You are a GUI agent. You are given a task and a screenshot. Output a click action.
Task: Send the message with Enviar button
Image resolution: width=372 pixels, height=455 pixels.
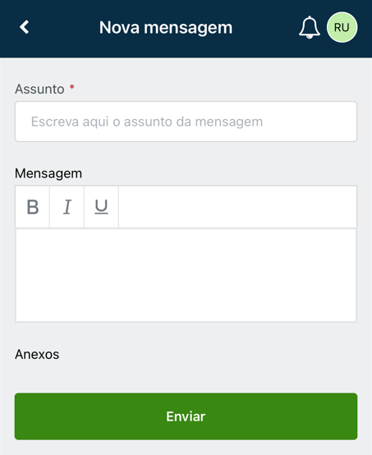coord(186,416)
